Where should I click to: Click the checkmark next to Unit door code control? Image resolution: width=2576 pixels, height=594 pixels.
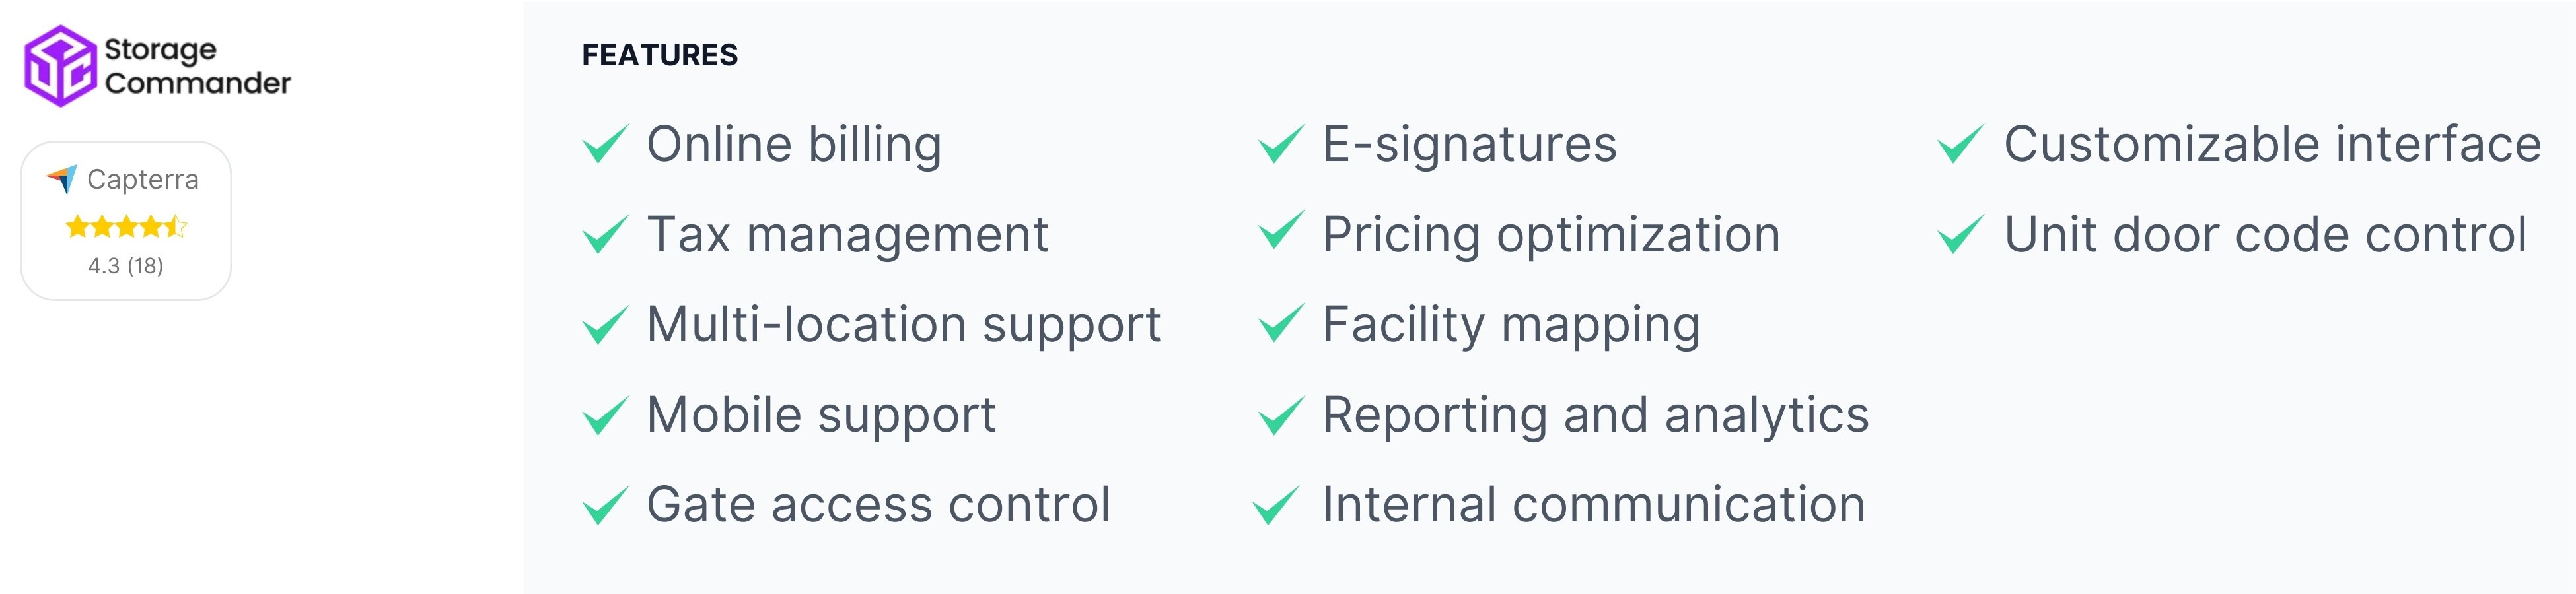(1960, 235)
